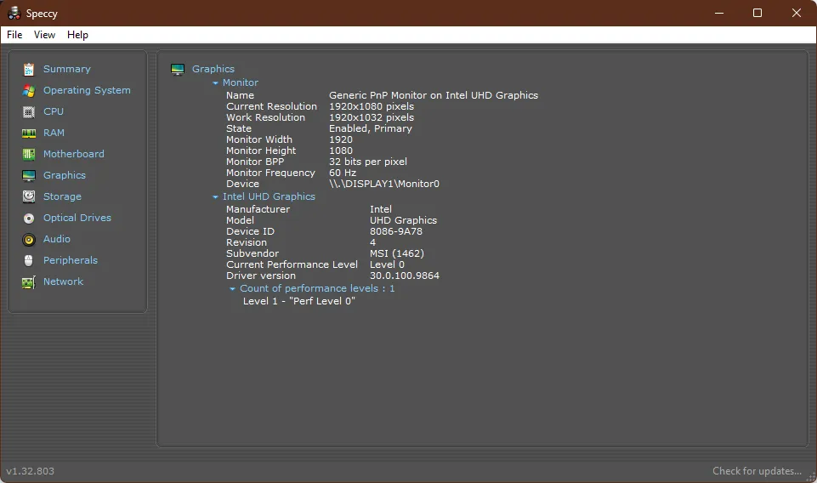Image resolution: width=817 pixels, height=483 pixels.
Task: Click the Storage drive icon
Action: (x=29, y=197)
